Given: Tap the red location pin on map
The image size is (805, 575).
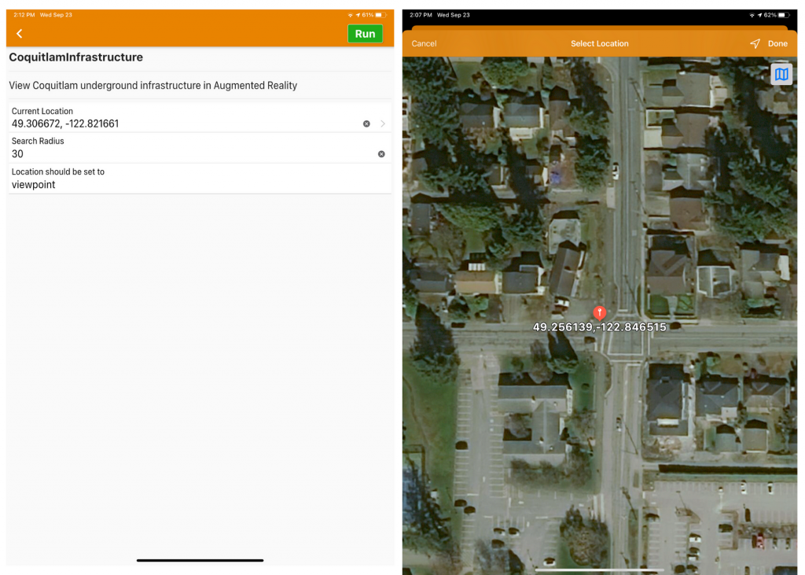Looking at the screenshot, I should point(600,313).
